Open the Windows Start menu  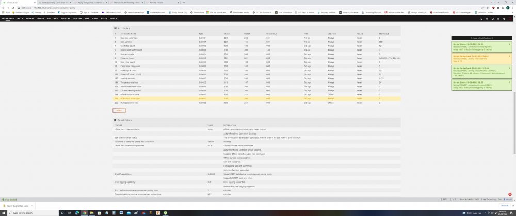point(3,213)
